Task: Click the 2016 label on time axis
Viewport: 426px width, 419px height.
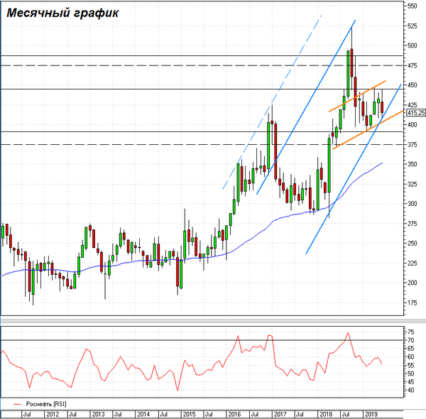Action: click(x=234, y=414)
